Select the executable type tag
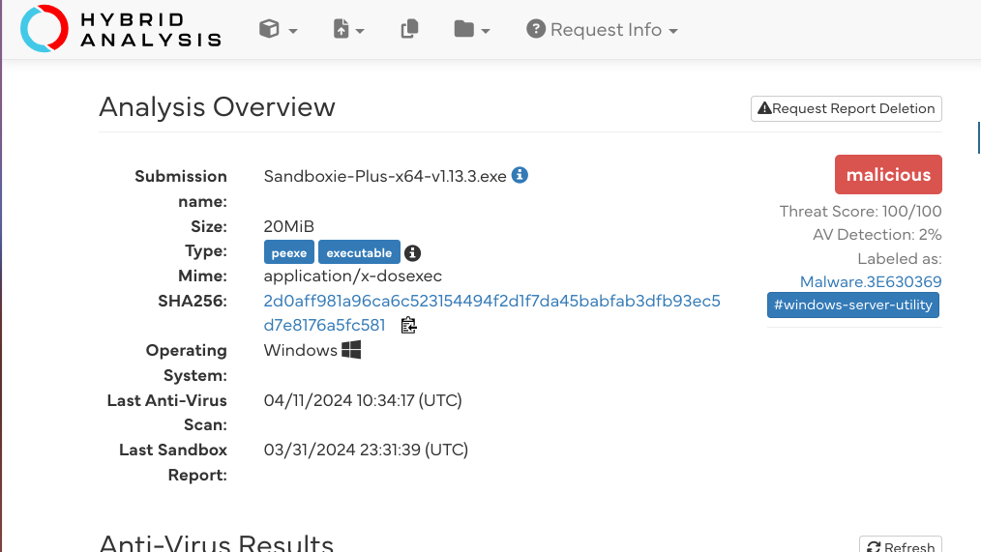Image resolution: width=981 pixels, height=552 pixels. pos(359,252)
